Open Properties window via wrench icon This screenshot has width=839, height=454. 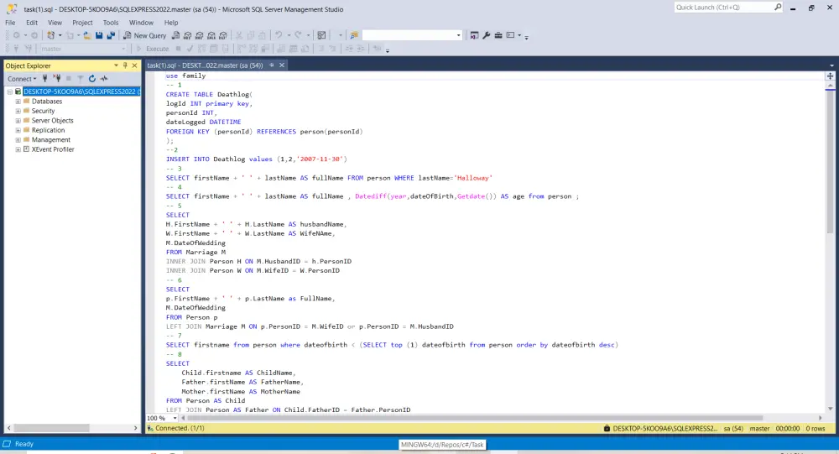tap(486, 35)
